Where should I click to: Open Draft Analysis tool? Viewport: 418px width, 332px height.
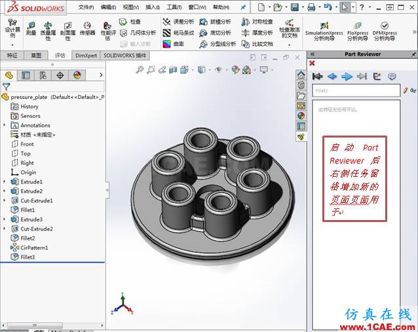click(215, 22)
